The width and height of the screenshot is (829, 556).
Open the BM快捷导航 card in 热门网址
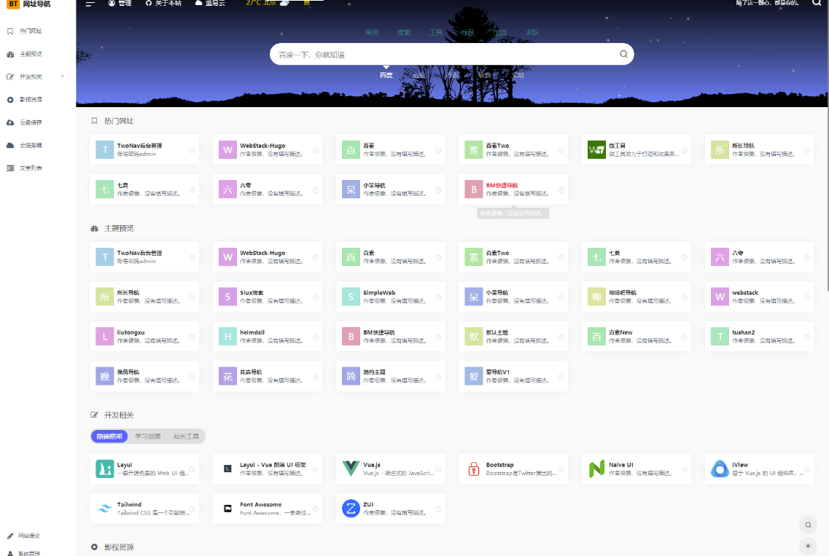[x=513, y=189]
